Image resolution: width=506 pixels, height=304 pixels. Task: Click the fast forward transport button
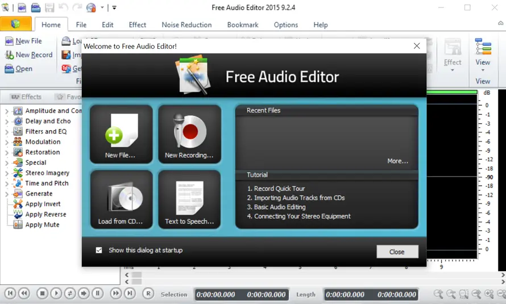tap(115, 293)
